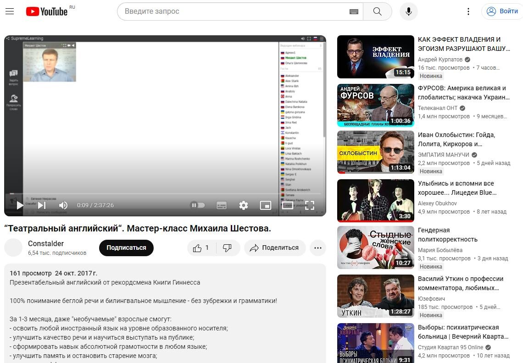Open the Стыдные женские слова thumbnail

click(x=376, y=247)
